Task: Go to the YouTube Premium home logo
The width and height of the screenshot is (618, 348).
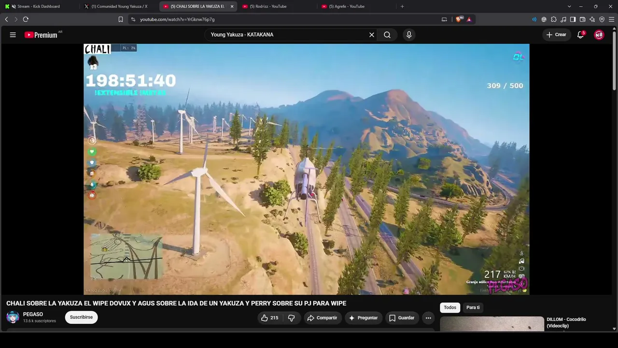Action: click(41, 35)
